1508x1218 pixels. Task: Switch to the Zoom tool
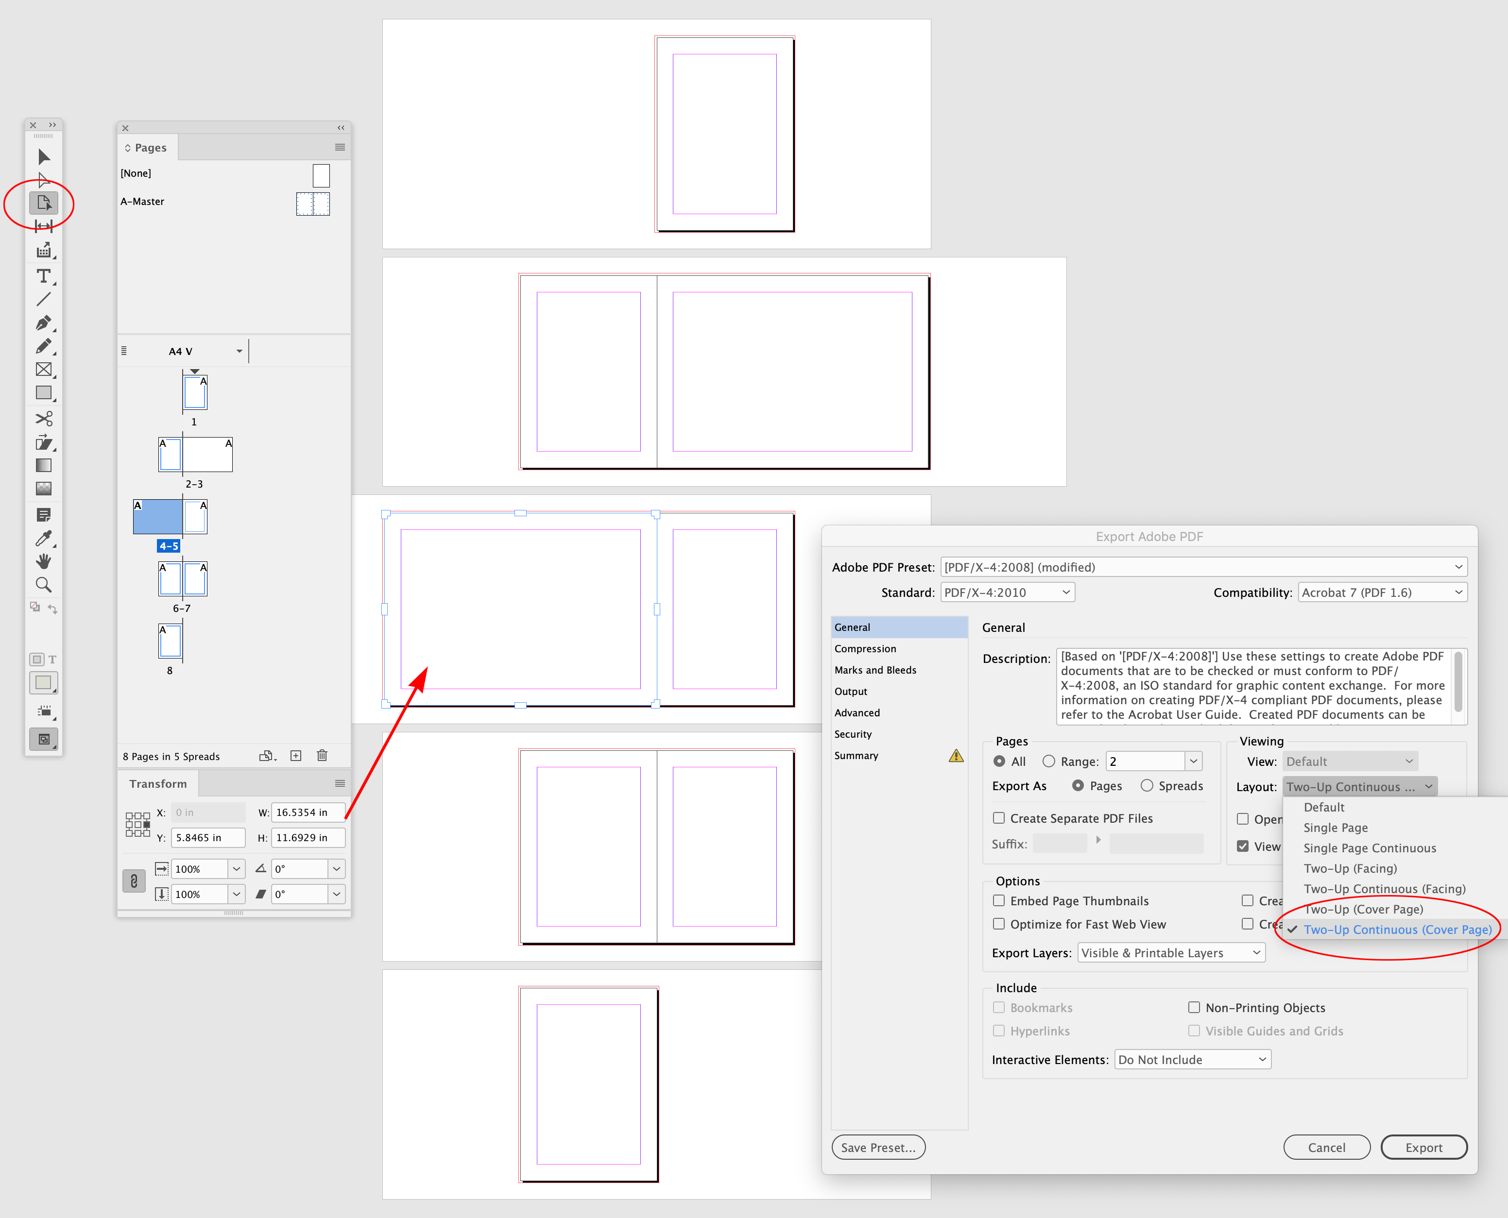pyautogui.click(x=44, y=584)
